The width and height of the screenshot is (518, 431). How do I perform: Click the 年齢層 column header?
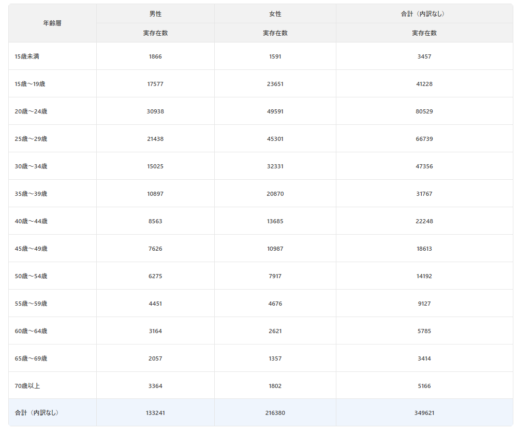pos(52,23)
